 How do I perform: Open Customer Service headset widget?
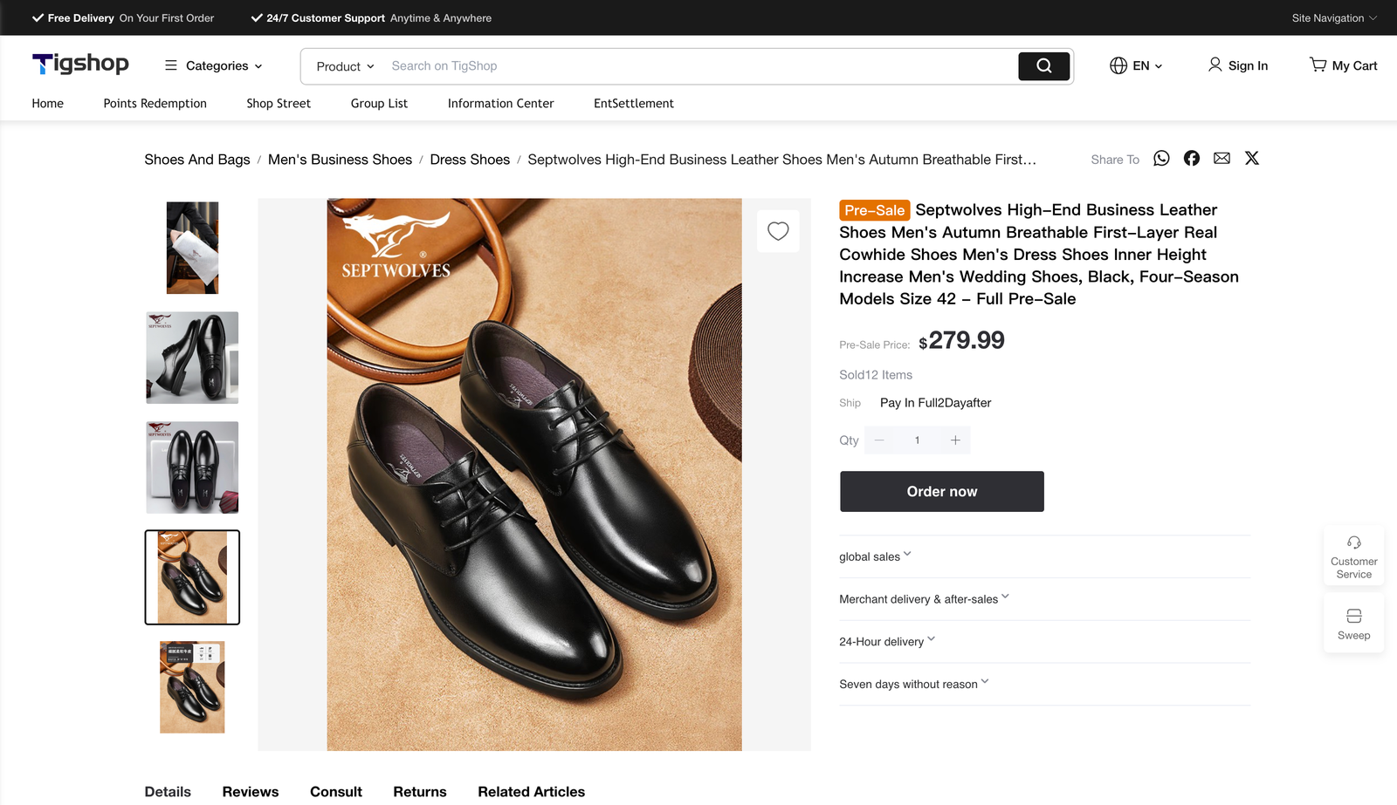(1353, 556)
